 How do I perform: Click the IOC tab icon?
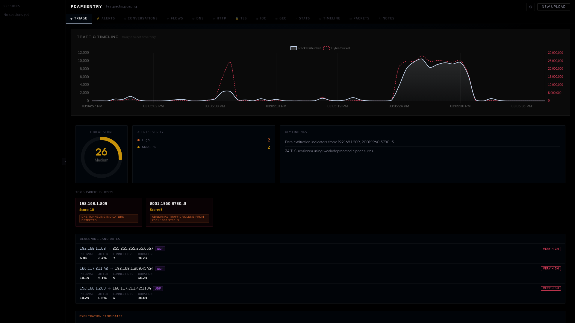point(257,19)
